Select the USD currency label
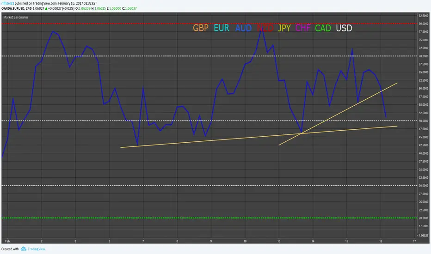 [x=344, y=28]
